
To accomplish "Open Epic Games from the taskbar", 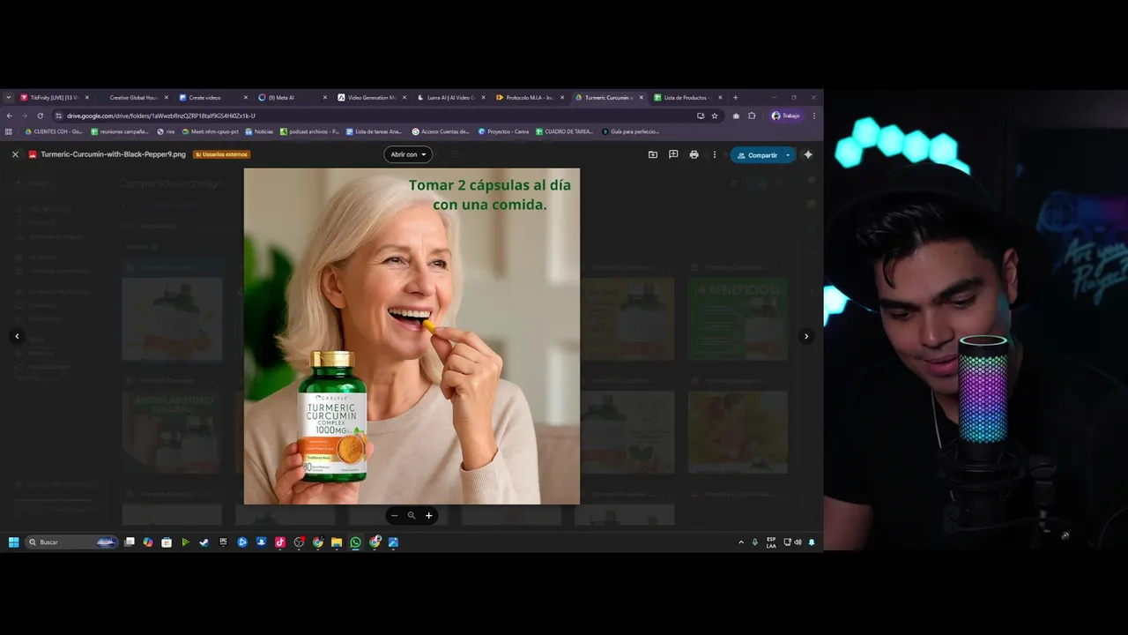I will (224, 542).
